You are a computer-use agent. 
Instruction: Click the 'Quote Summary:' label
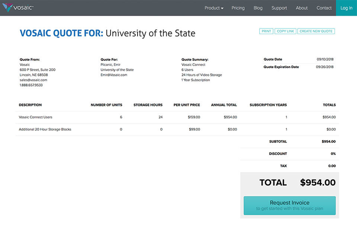pyautogui.click(x=195, y=59)
